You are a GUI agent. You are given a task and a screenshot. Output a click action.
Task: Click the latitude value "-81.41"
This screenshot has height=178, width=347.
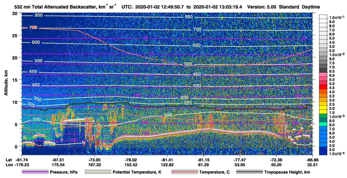point(167,160)
